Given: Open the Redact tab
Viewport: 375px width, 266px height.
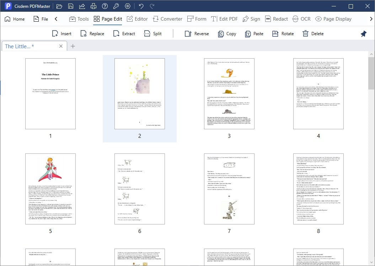Looking at the screenshot, I should coord(277,19).
